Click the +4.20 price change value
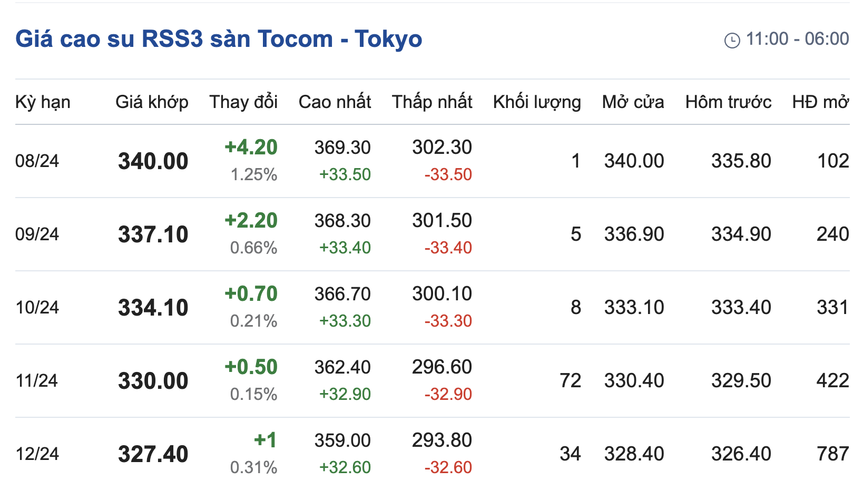The height and width of the screenshot is (490, 863). (251, 147)
